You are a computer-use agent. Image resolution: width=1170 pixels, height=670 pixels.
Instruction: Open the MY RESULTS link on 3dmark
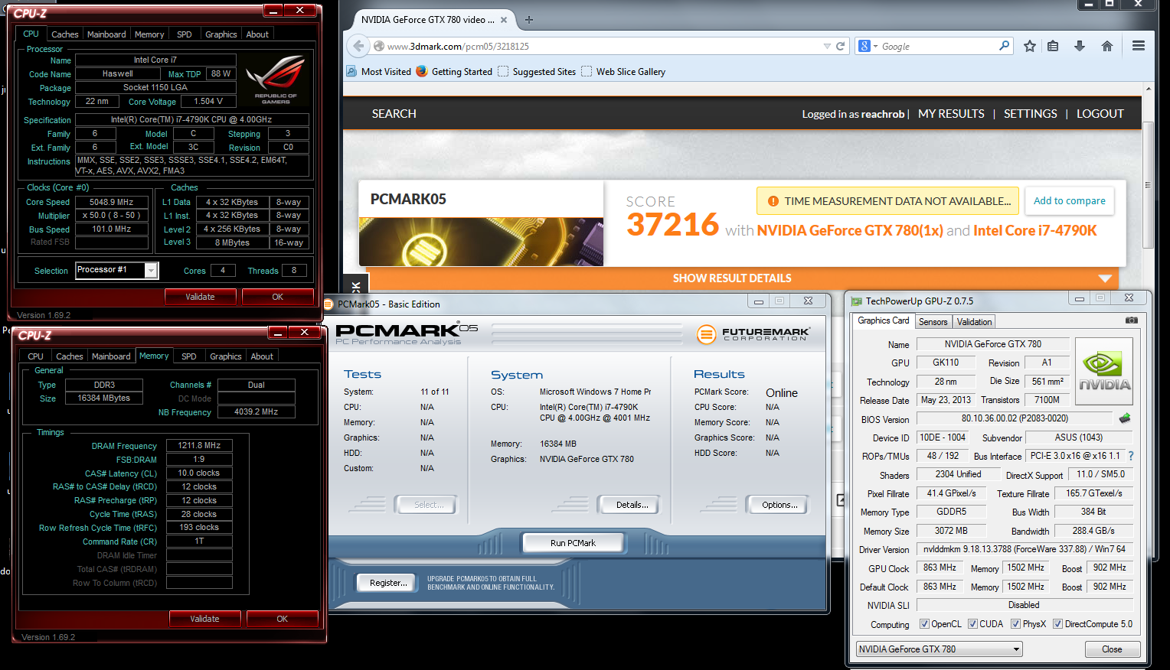click(x=951, y=113)
